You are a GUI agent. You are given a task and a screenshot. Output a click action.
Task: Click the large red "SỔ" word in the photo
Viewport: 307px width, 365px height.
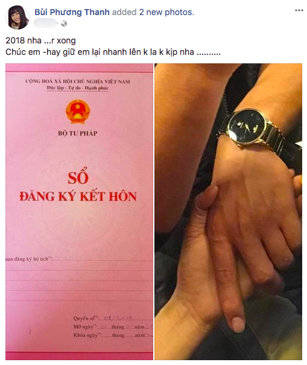(78, 176)
